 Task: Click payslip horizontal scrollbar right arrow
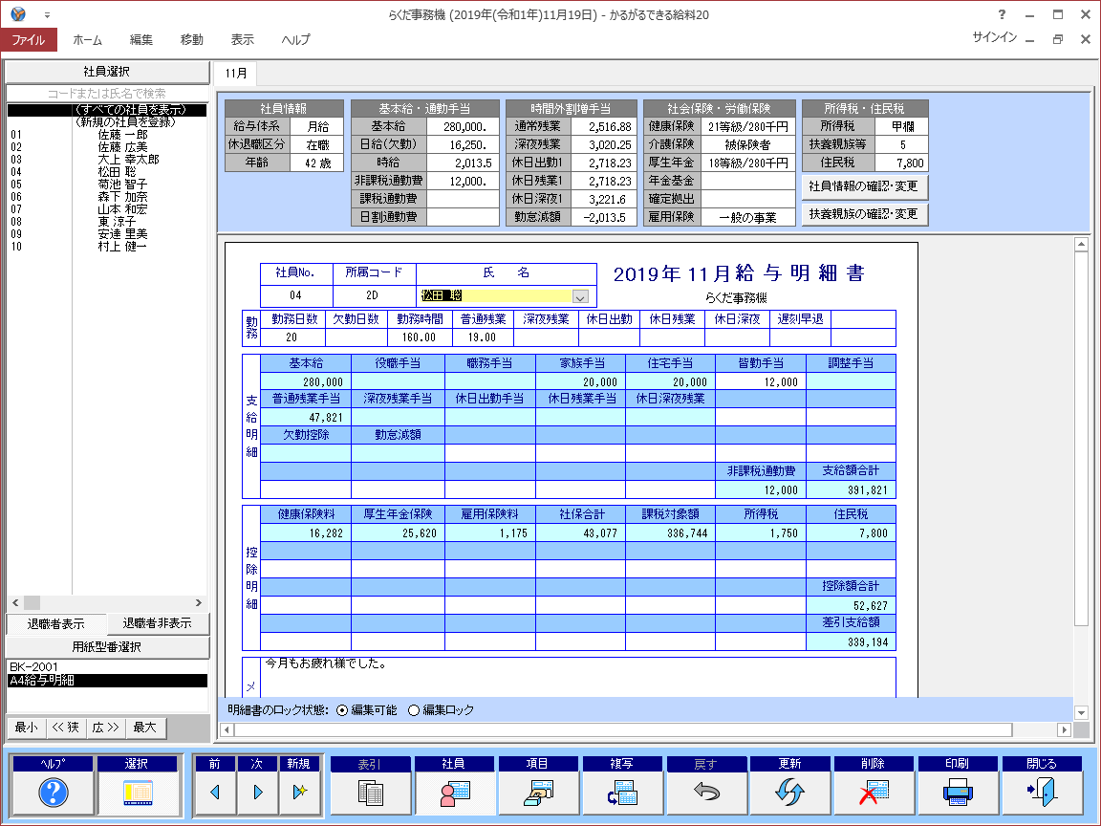click(x=1064, y=730)
